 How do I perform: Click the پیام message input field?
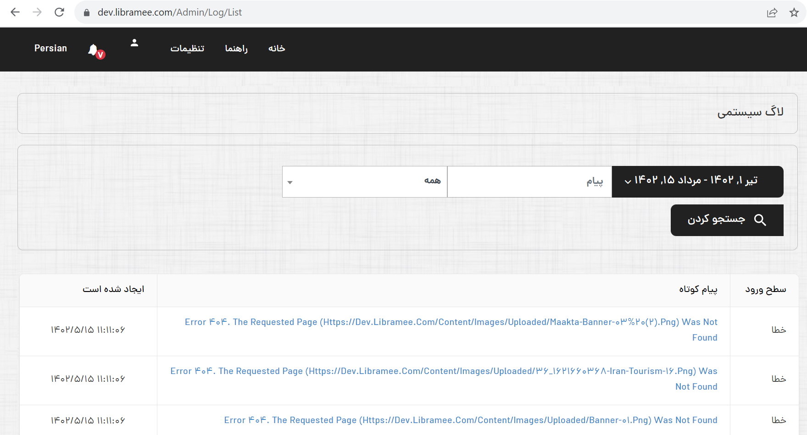click(x=529, y=182)
